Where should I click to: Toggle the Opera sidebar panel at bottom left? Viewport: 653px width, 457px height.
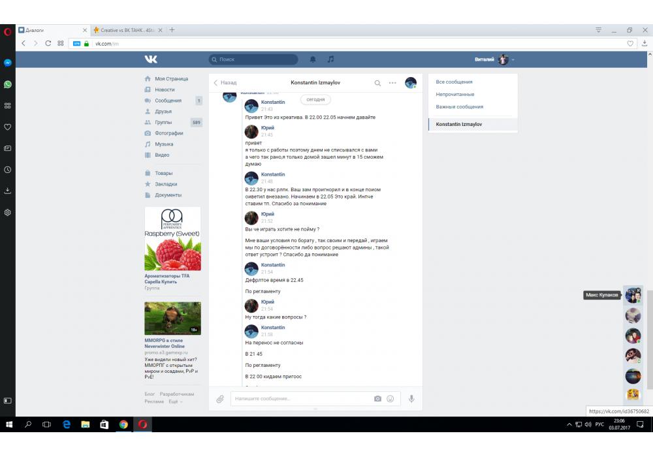tap(8, 400)
